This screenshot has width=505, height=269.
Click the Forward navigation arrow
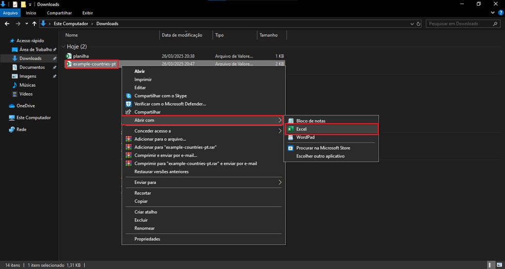pos(18,24)
